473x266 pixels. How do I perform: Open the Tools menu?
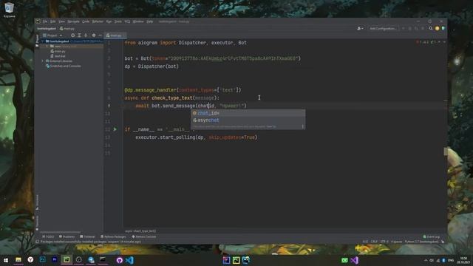point(118,21)
